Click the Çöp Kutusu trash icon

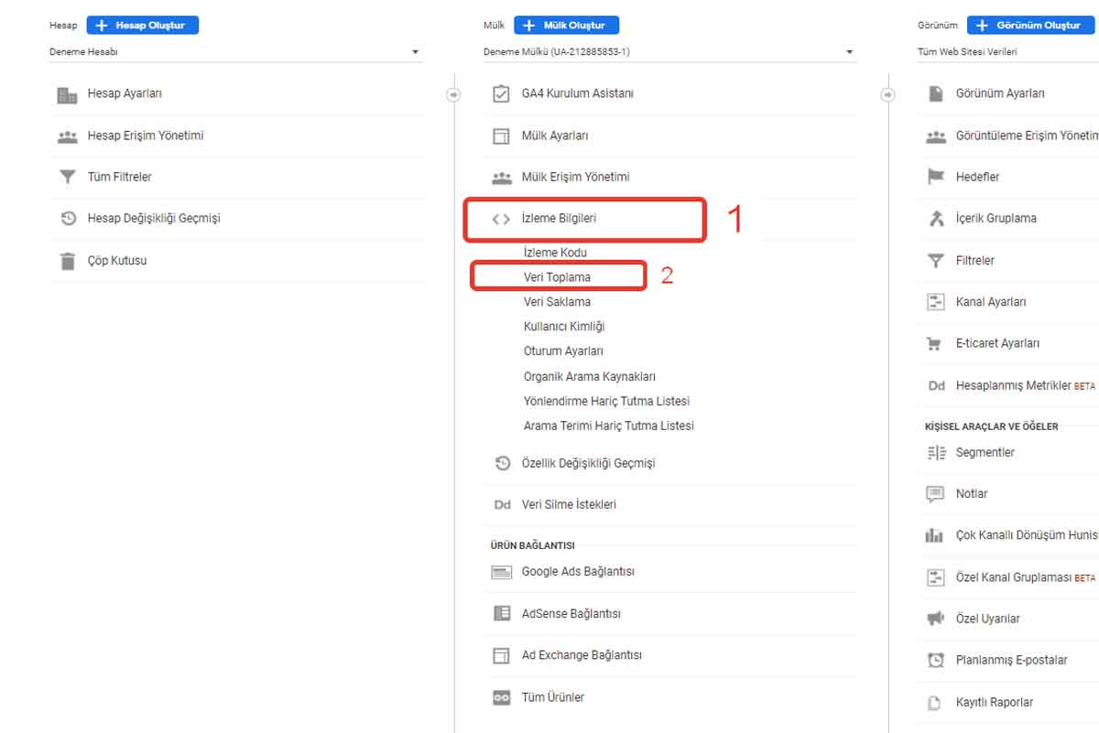67,261
